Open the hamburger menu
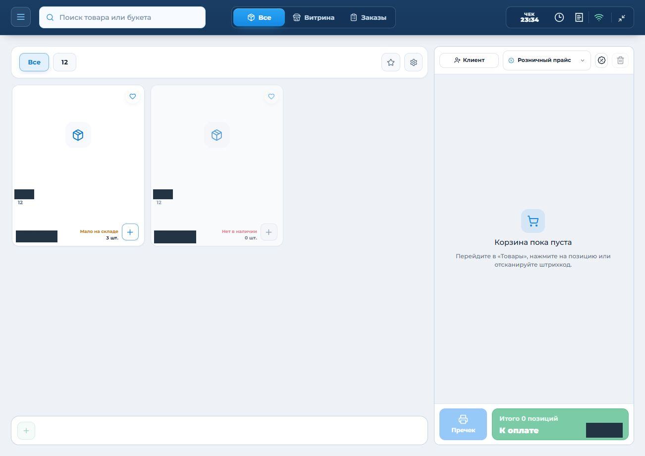Image resolution: width=645 pixels, height=456 pixels. (x=21, y=17)
